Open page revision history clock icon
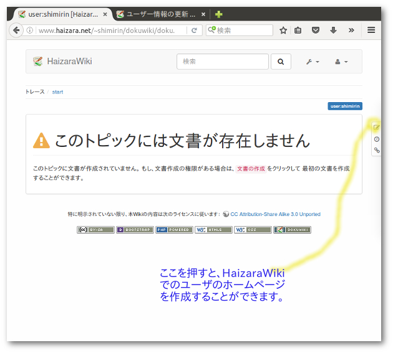This screenshot has height=353, width=393. coord(376,139)
